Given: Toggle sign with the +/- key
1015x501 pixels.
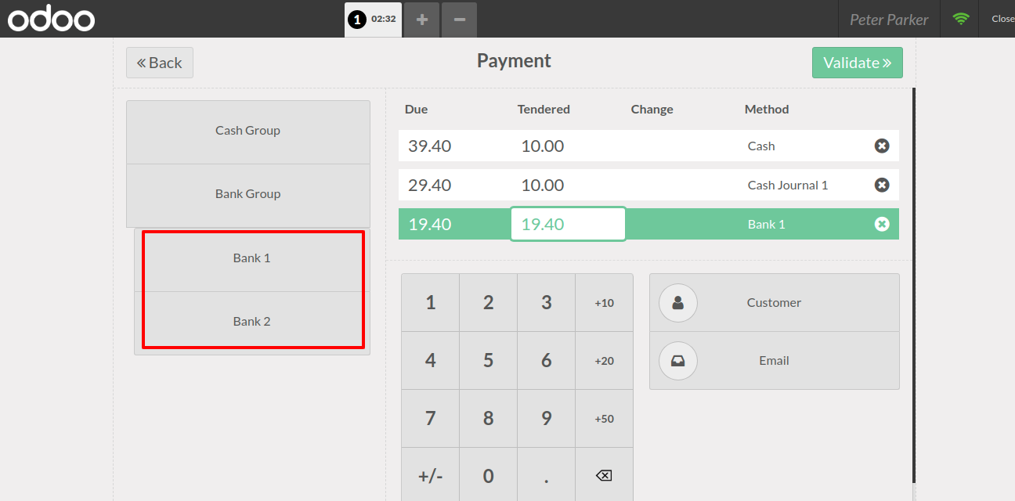Looking at the screenshot, I should [430, 476].
